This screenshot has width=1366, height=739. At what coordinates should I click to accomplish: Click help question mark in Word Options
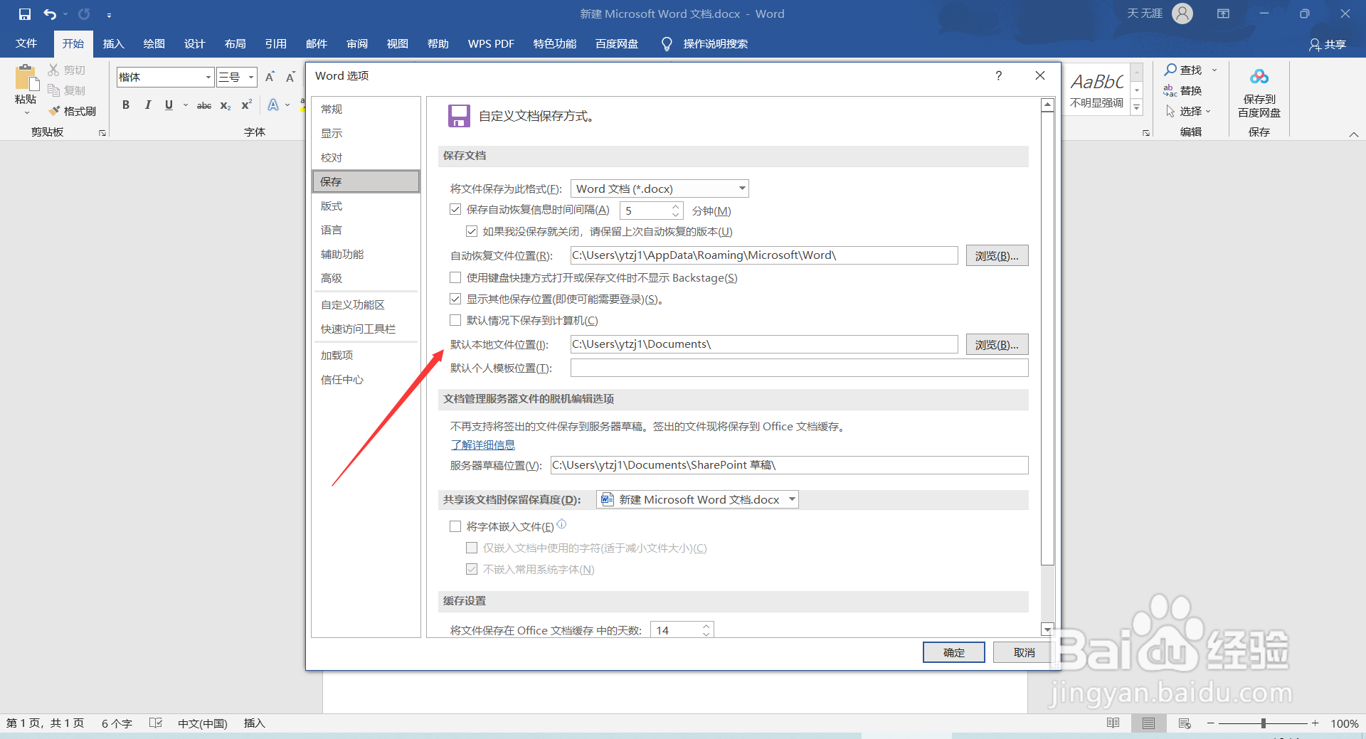pyautogui.click(x=999, y=75)
